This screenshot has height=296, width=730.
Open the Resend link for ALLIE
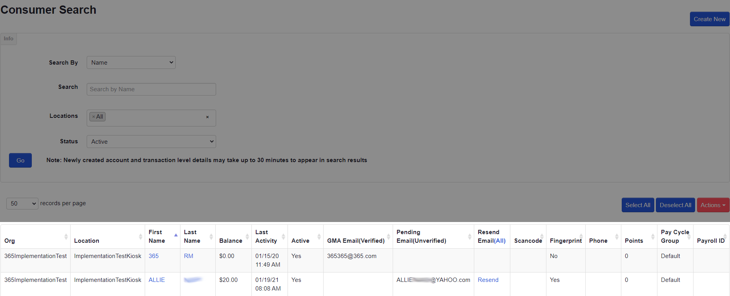pos(488,280)
